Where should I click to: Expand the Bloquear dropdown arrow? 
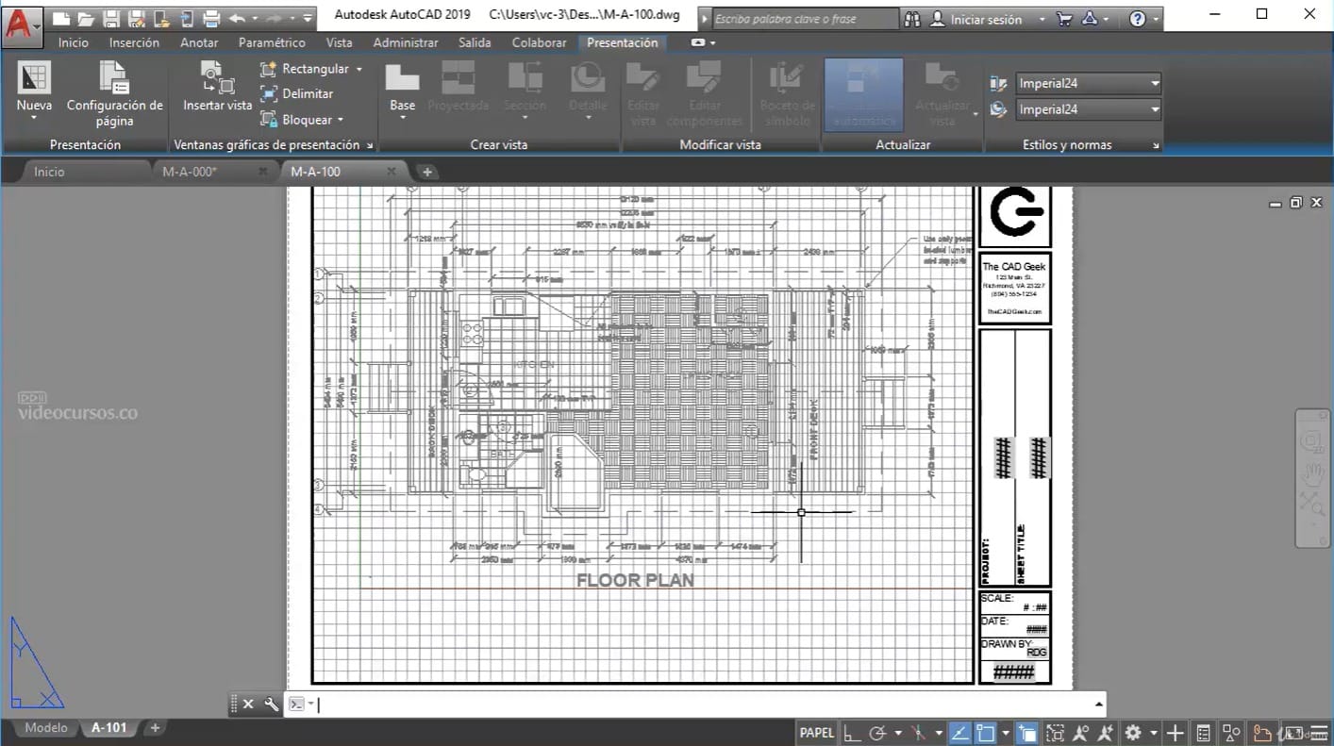pos(340,120)
